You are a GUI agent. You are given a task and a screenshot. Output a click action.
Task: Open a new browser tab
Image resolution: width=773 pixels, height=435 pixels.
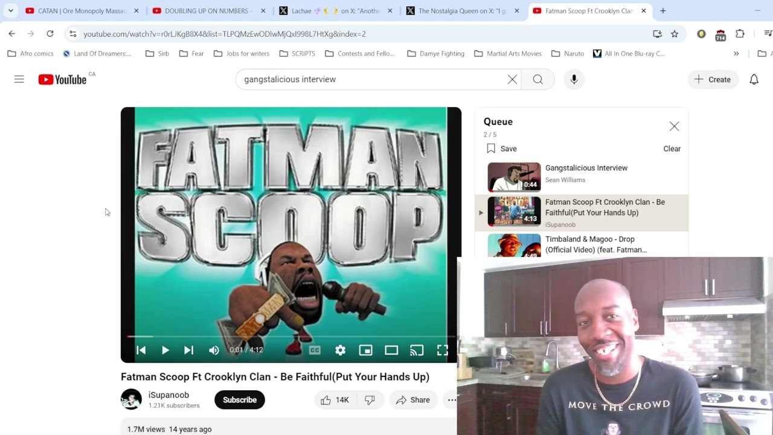click(x=663, y=11)
